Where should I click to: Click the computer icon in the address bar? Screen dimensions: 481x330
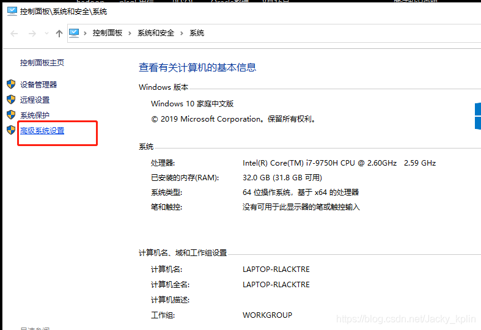(x=74, y=33)
